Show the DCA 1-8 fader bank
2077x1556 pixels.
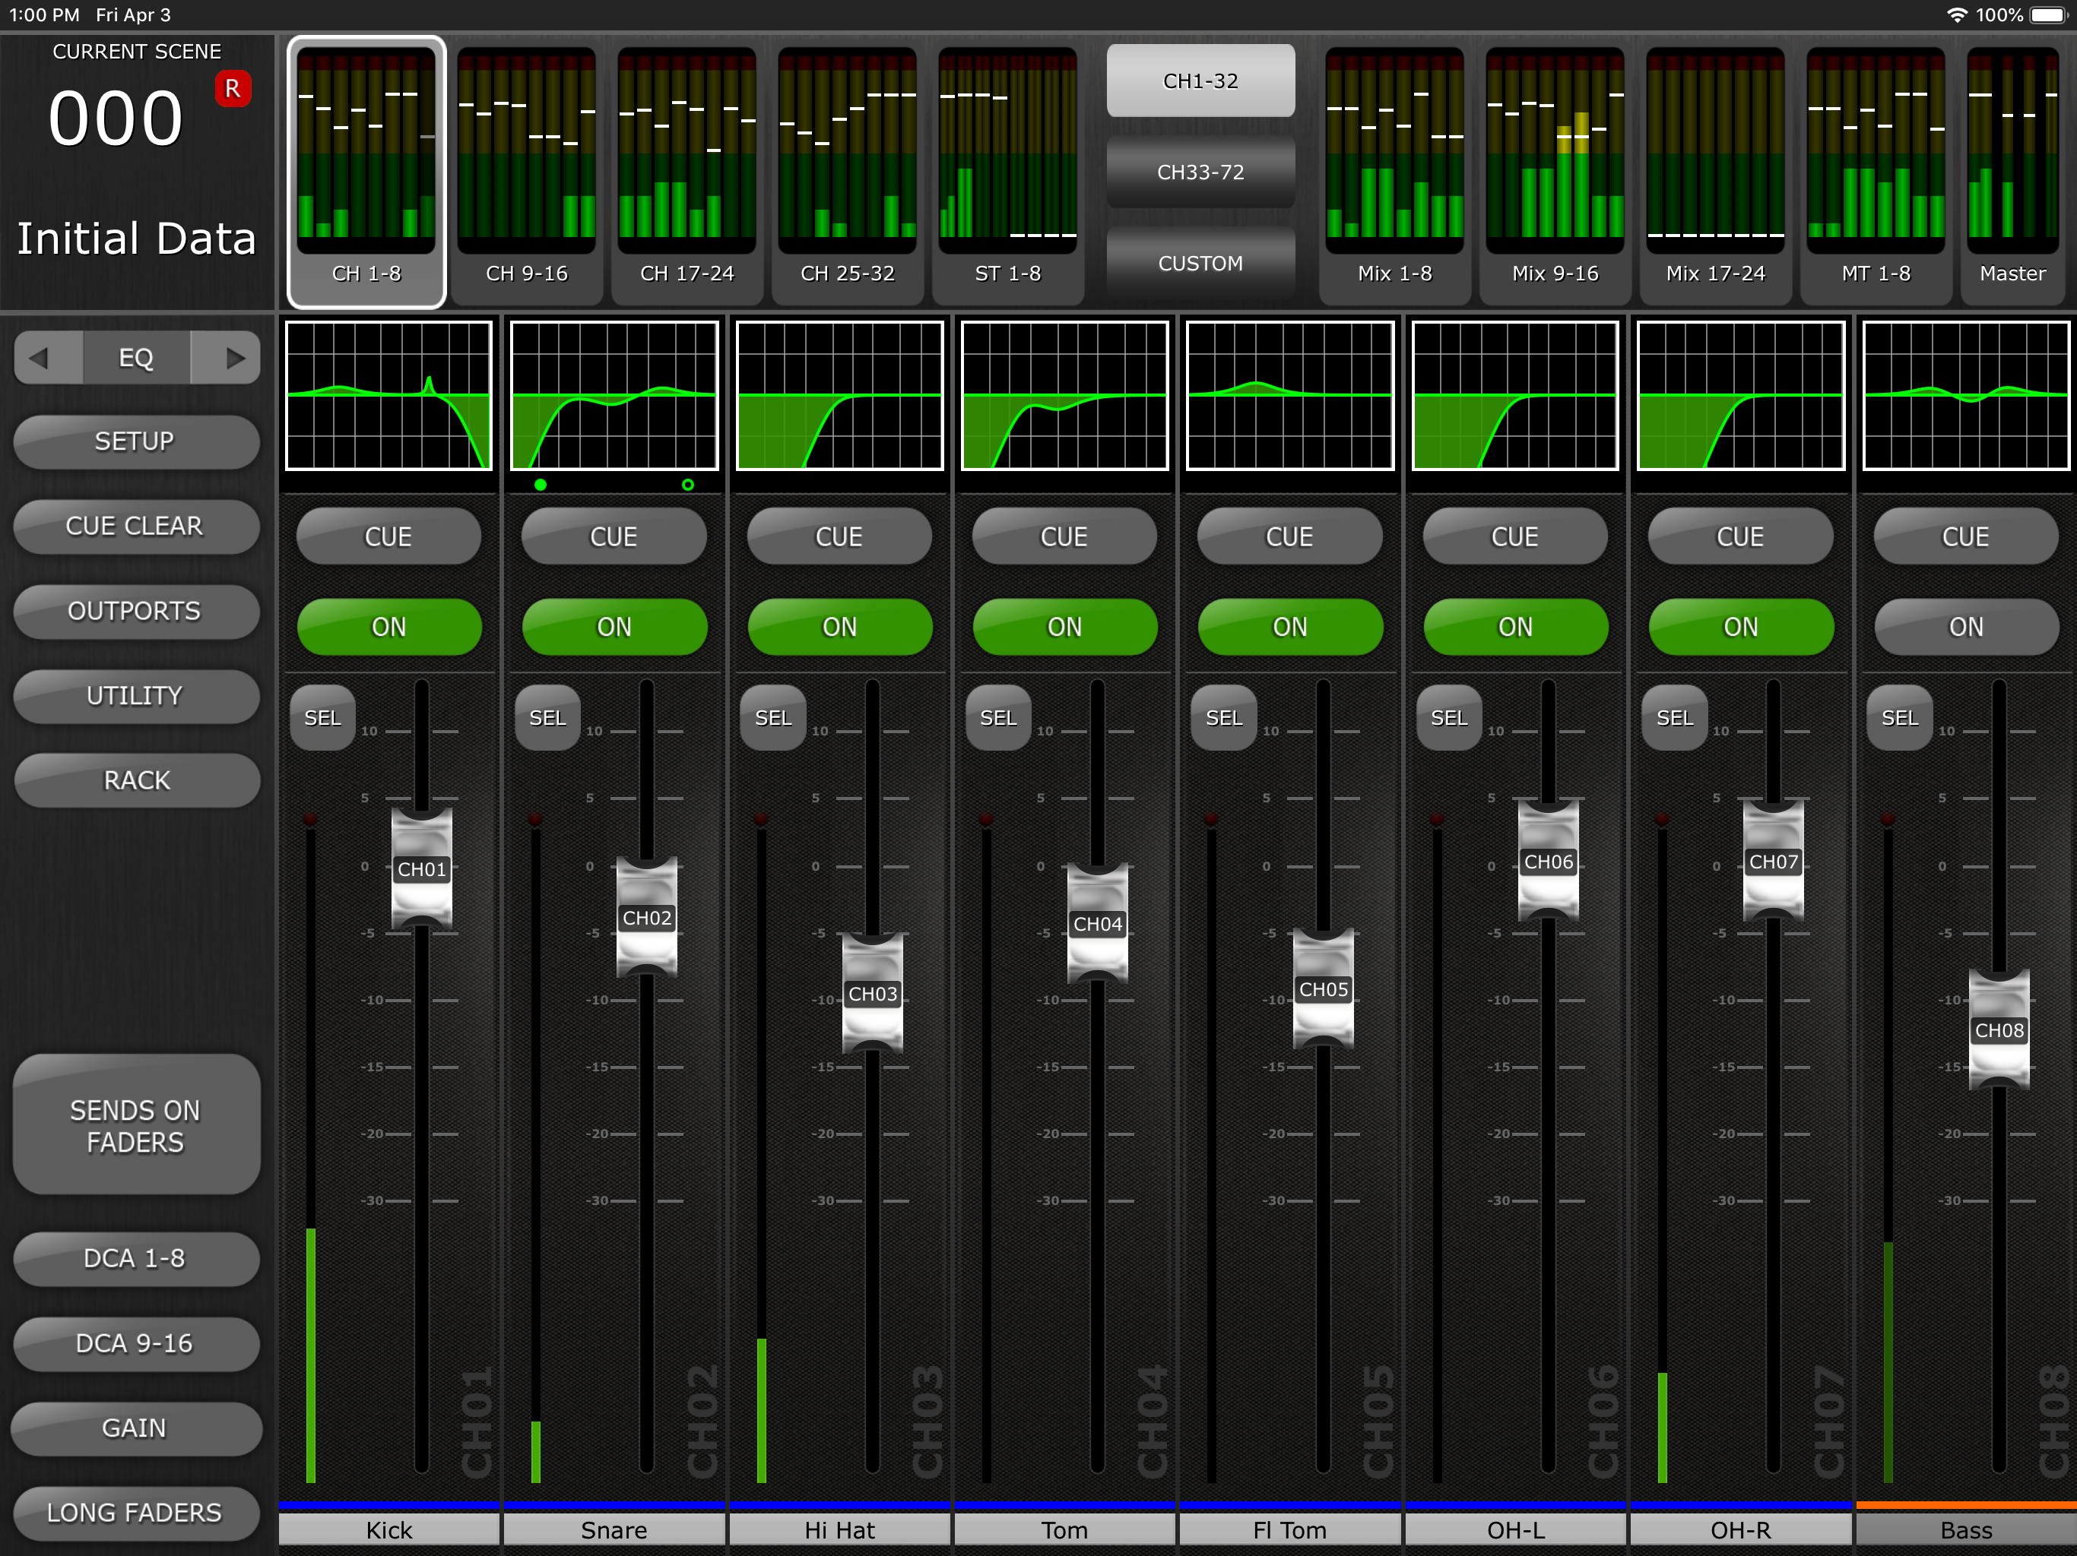135,1258
